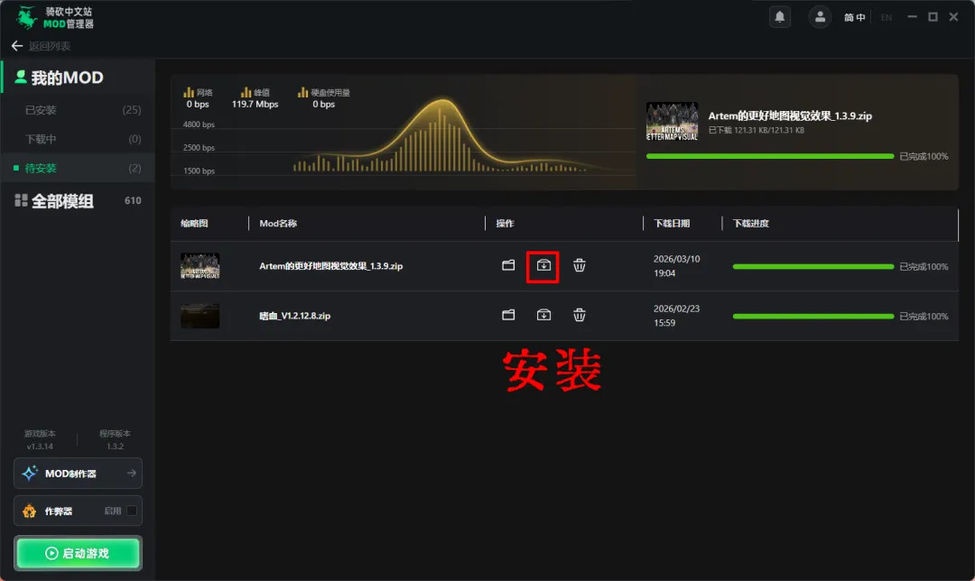975x581 pixels.
Task: Delete the 嗜血_V1.2.12.8.zip download
Action: pyautogui.click(x=580, y=315)
